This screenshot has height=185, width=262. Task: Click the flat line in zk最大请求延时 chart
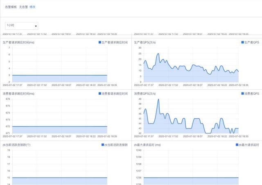[x=190, y=178]
